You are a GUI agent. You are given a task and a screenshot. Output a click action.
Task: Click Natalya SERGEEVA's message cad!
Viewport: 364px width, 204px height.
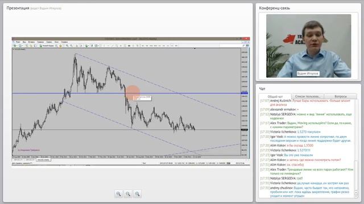[x=300, y=178]
